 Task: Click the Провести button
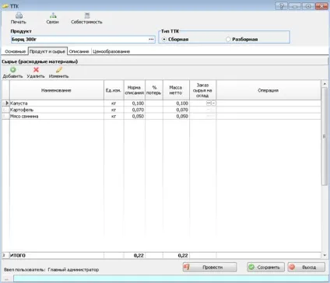click(x=209, y=267)
